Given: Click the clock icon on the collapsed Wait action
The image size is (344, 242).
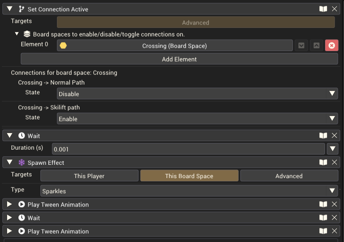Looking at the screenshot, I should coord(21,217).
